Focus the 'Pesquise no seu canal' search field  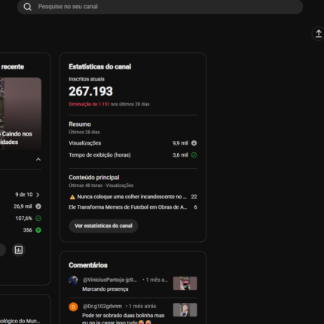[160, 7]
